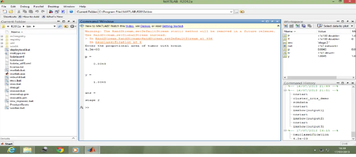
Task: Click the Video link in Command Window banner
Action: (x=130, y=26)
